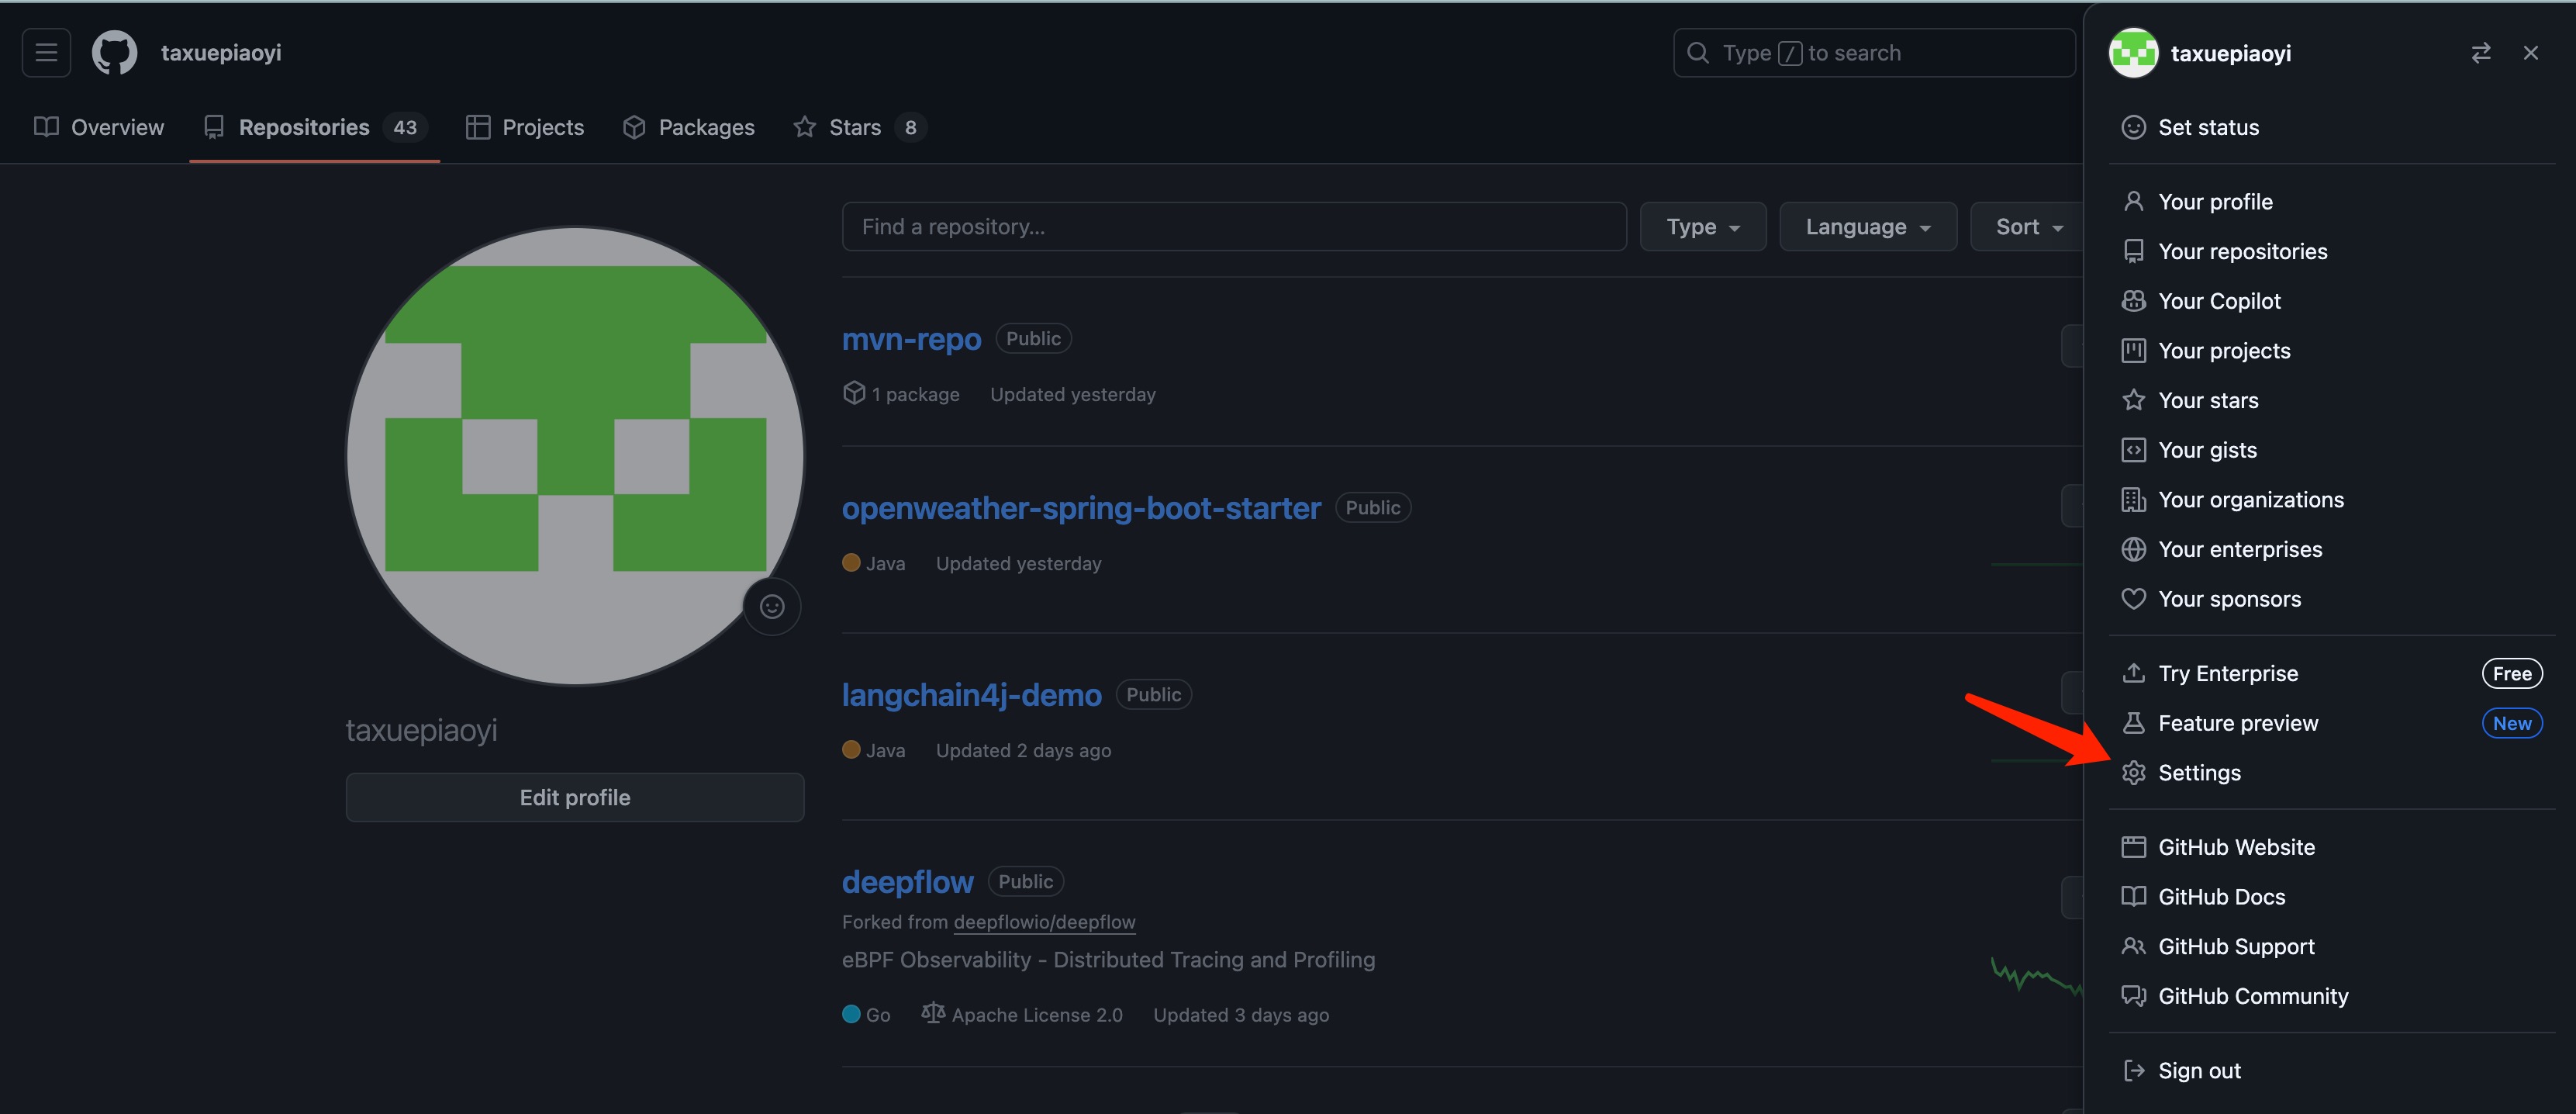The width and height of the screenshot is (2576, 1114).
Task: Open Your Copilot from the account menu
Action: 2218,300
